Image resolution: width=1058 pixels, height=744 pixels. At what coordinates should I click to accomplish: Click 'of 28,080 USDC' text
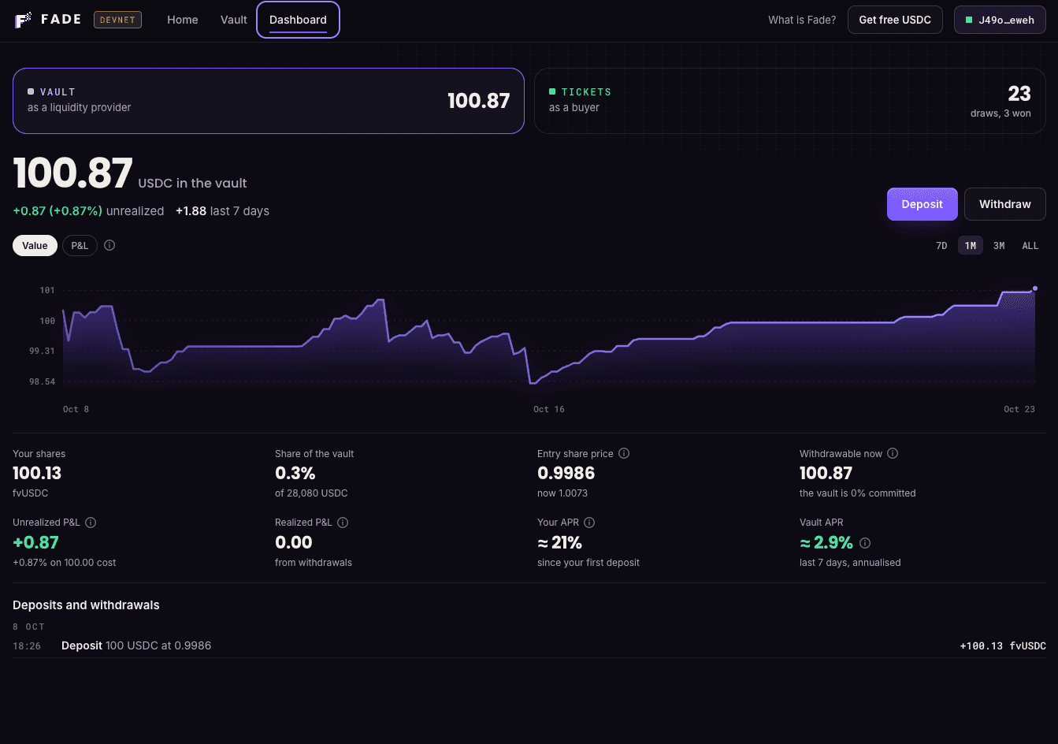311,493
